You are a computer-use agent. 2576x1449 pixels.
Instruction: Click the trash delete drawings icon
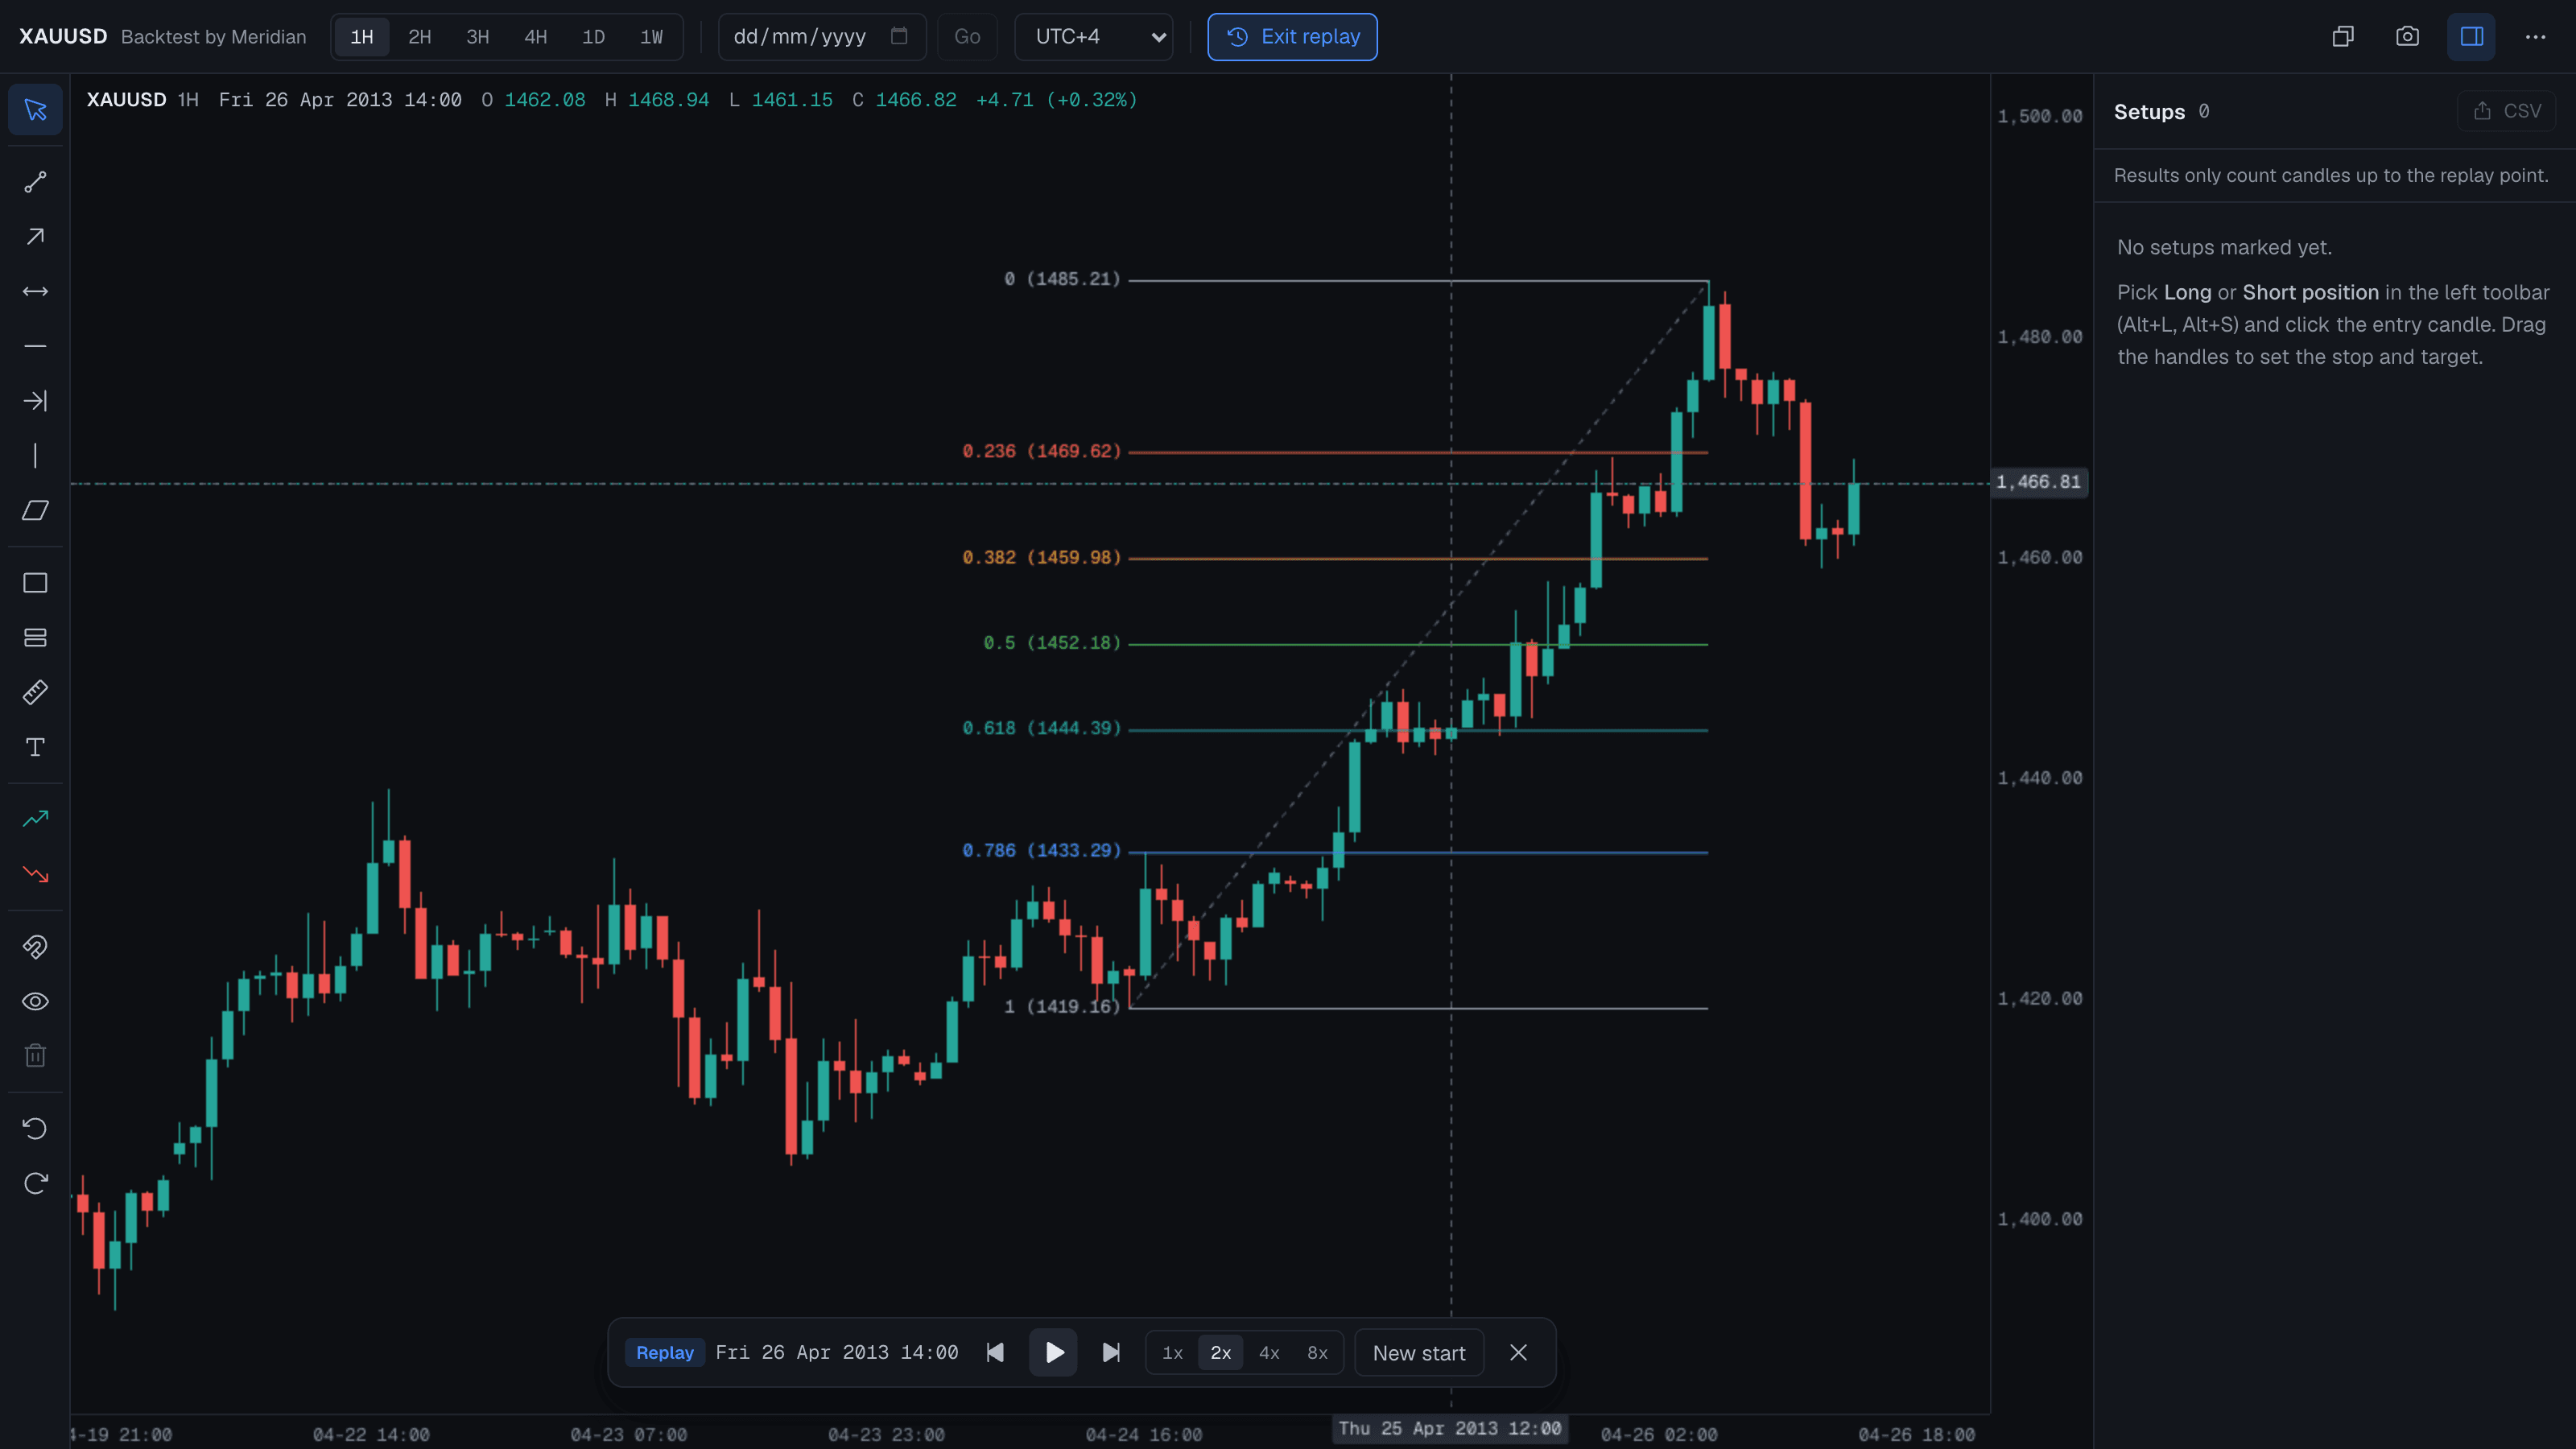[35, 1056]
